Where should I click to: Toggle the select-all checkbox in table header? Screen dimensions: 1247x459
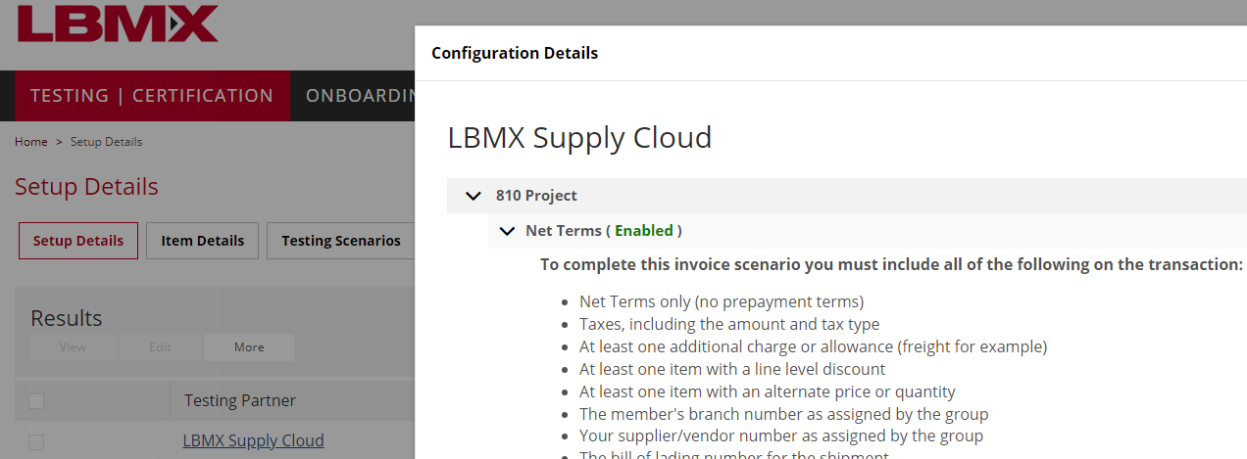click(36, 400)
